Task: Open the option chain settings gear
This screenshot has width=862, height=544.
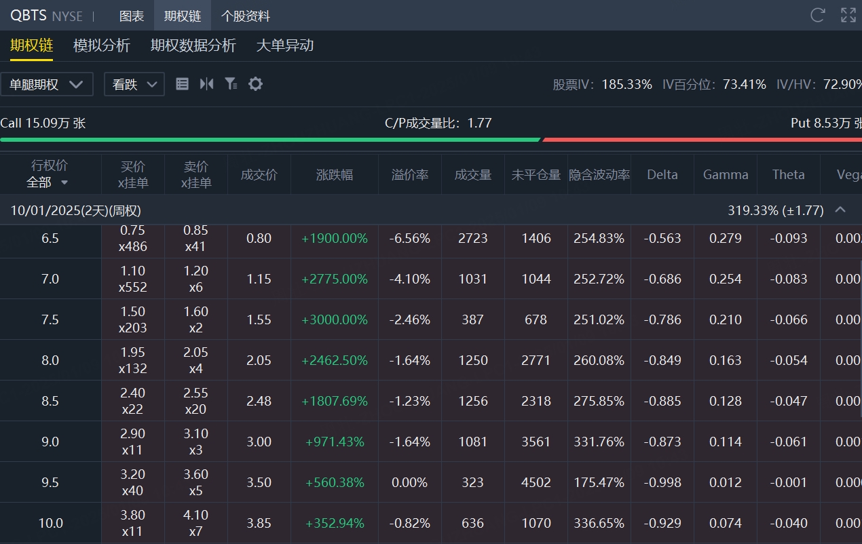Action: [255, 84]
